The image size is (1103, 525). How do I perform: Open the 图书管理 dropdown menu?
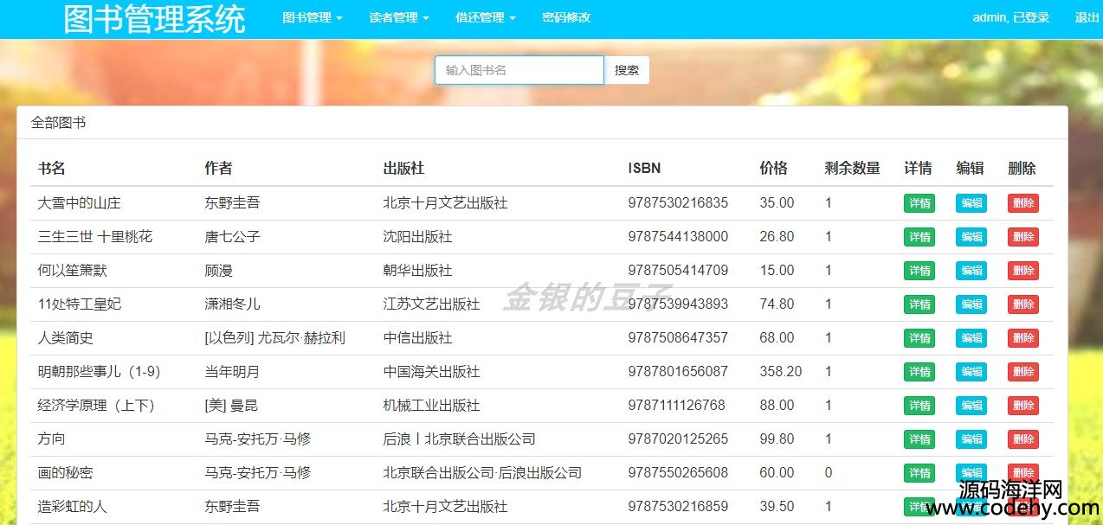313,17
